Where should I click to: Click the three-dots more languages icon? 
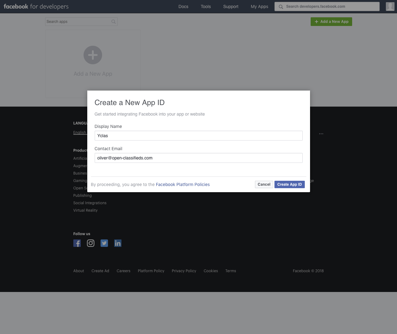coord(321,134)
